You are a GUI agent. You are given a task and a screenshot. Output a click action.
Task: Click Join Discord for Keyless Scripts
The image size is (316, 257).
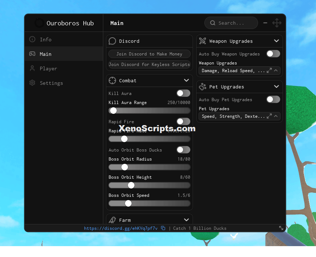(149, 64)
